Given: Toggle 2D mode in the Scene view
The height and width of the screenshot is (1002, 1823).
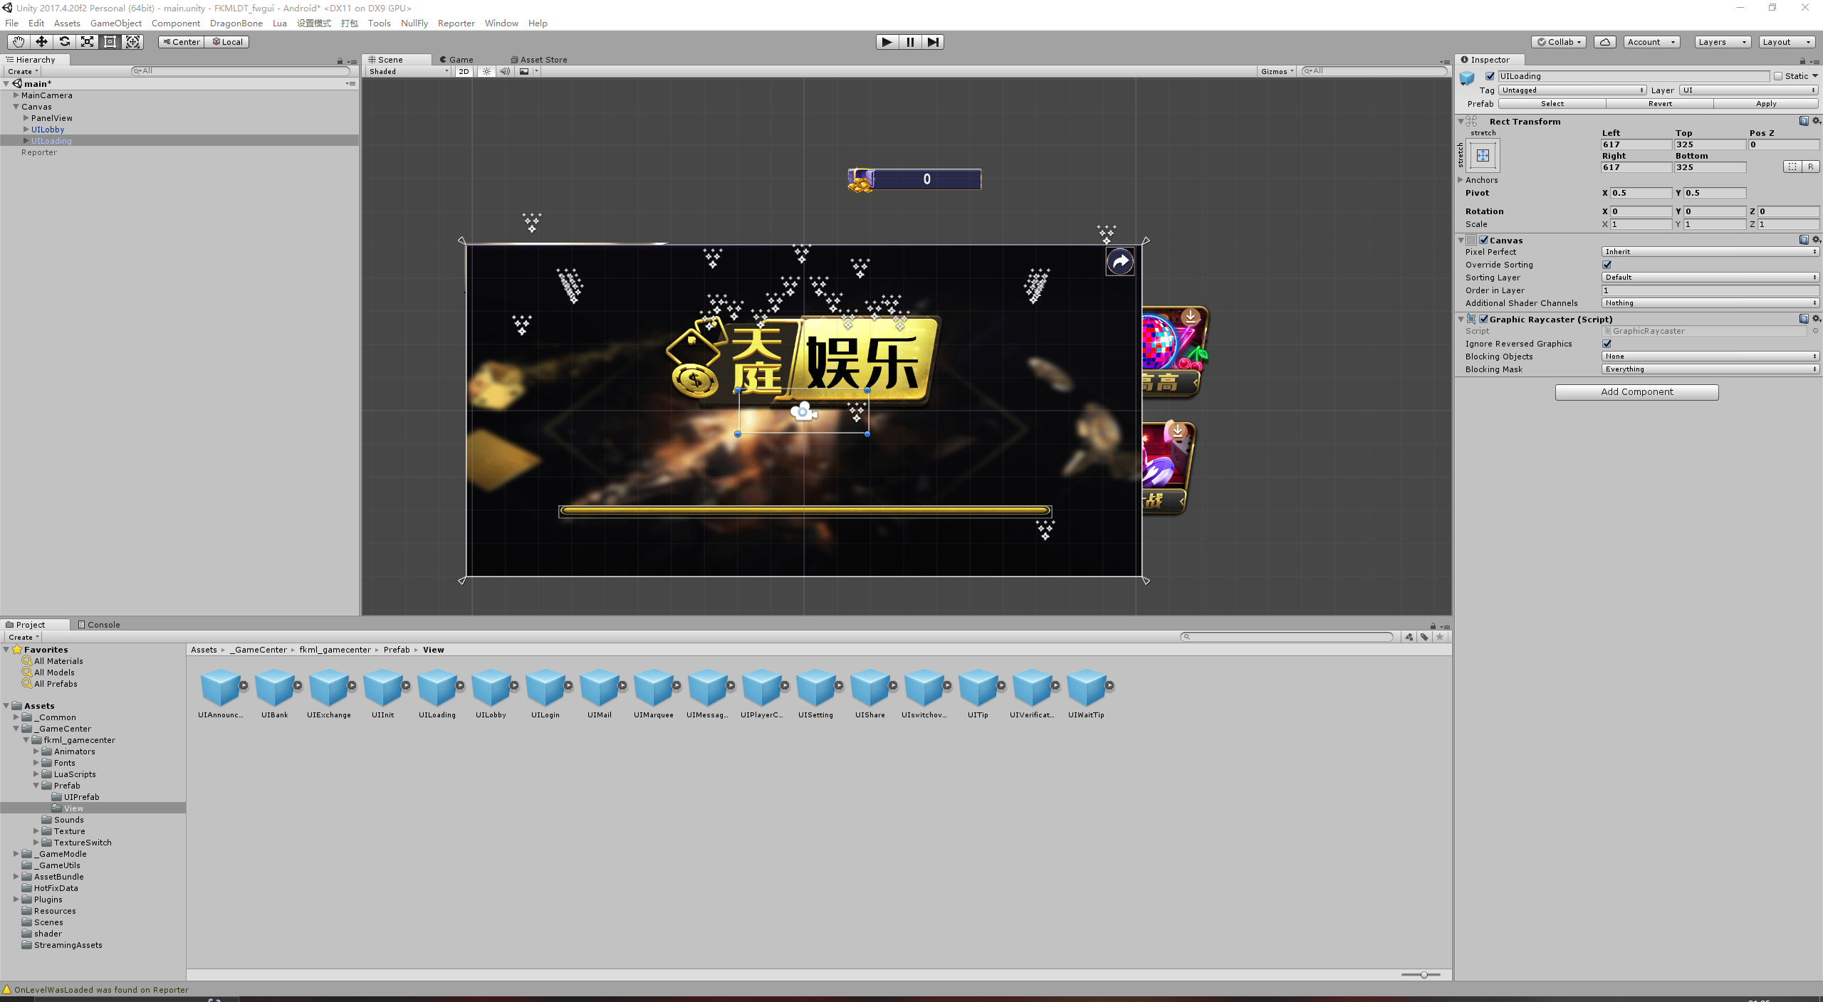Looking at the screenshot, I should coord(464,71).
